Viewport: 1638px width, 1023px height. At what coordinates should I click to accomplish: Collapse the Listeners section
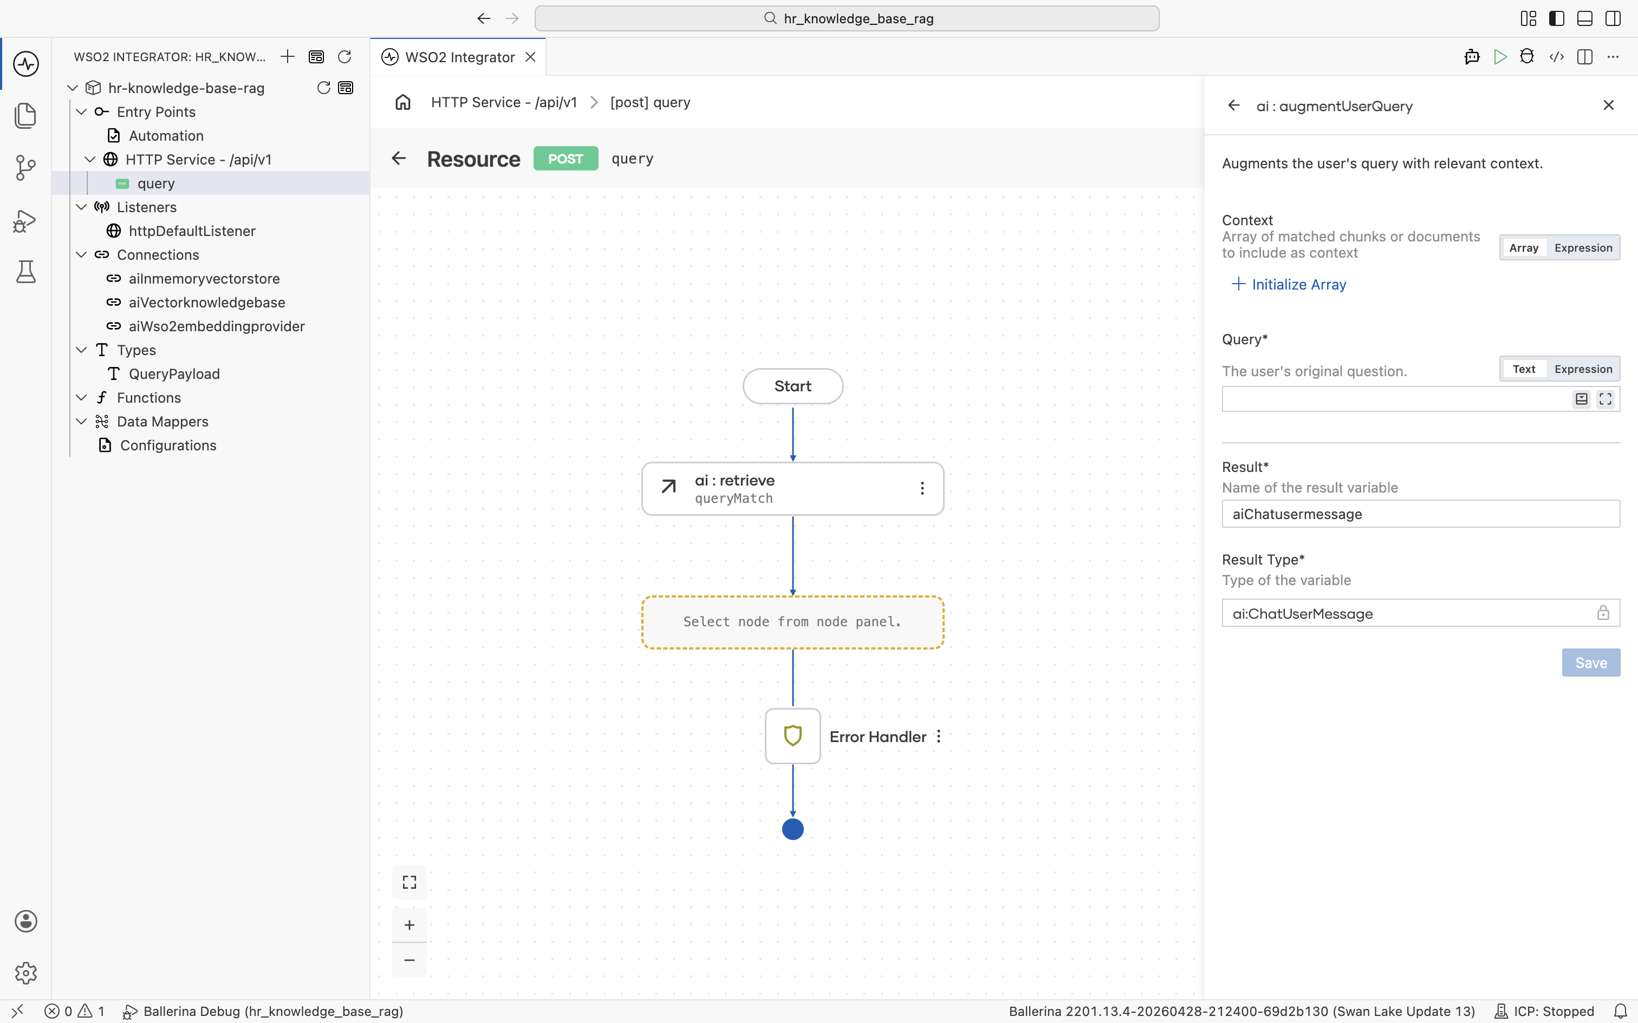(81, 207)
